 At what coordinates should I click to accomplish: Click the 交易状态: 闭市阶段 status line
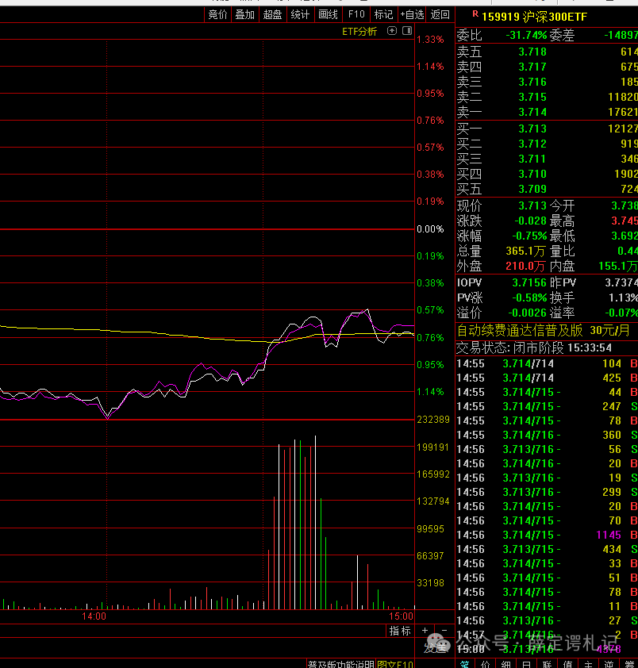(534, 348)
